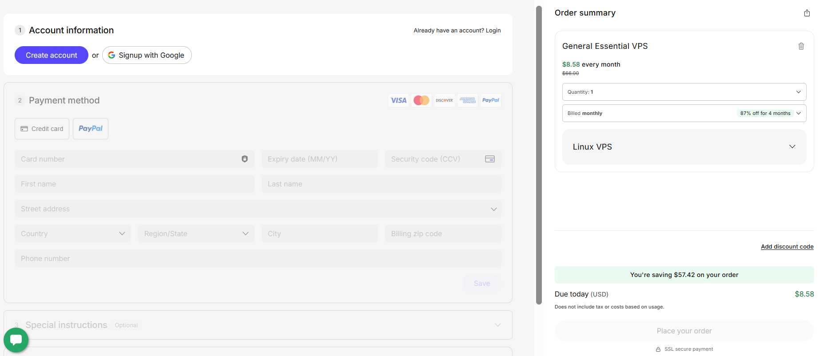Viewport: 823px width, 356px height.
Task: Open the Country dropdown
Action: tap(73, 233)
